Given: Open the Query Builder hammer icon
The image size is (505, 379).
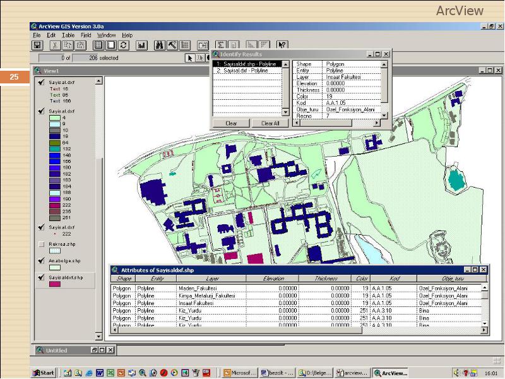Looking at the screenshot, I should tap(172, 45).
